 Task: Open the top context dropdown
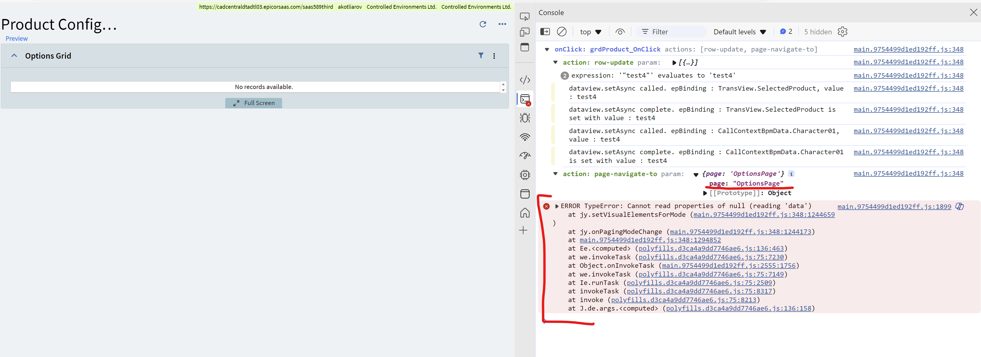tap(591, 32)
